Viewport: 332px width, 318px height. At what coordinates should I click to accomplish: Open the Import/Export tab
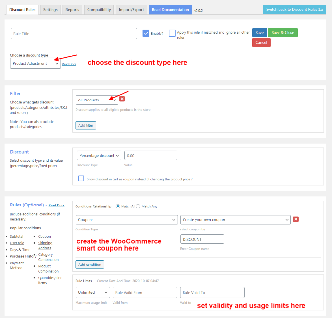[131, 10]
